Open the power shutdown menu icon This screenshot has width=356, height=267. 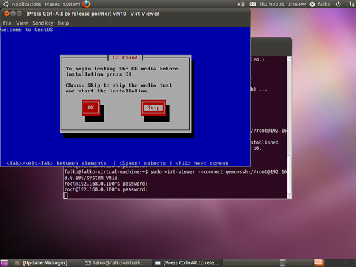click(339, 4)
